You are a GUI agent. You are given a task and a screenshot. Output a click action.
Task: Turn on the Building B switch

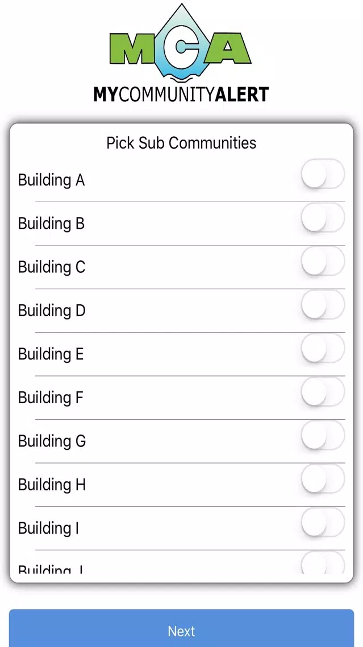323,218
